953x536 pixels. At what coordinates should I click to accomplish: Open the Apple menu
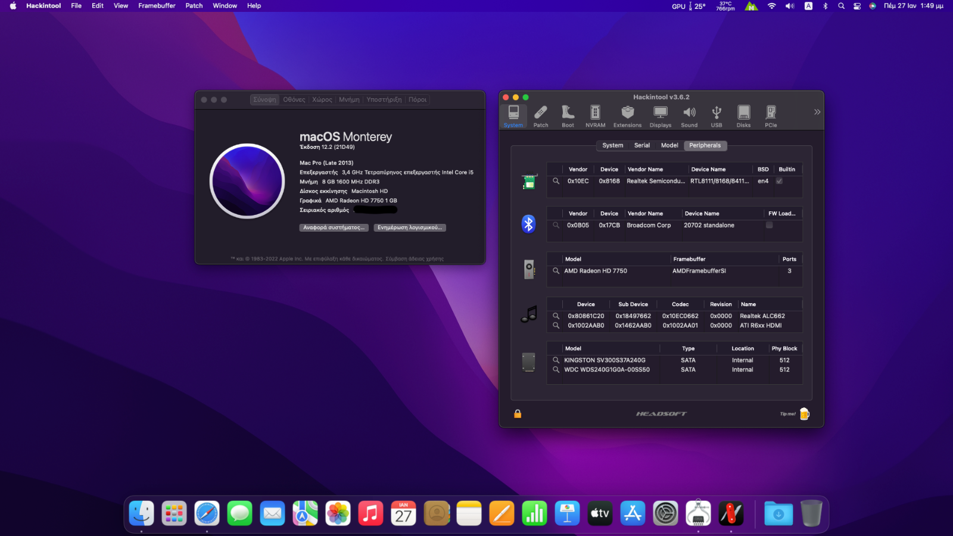point(13,6)
